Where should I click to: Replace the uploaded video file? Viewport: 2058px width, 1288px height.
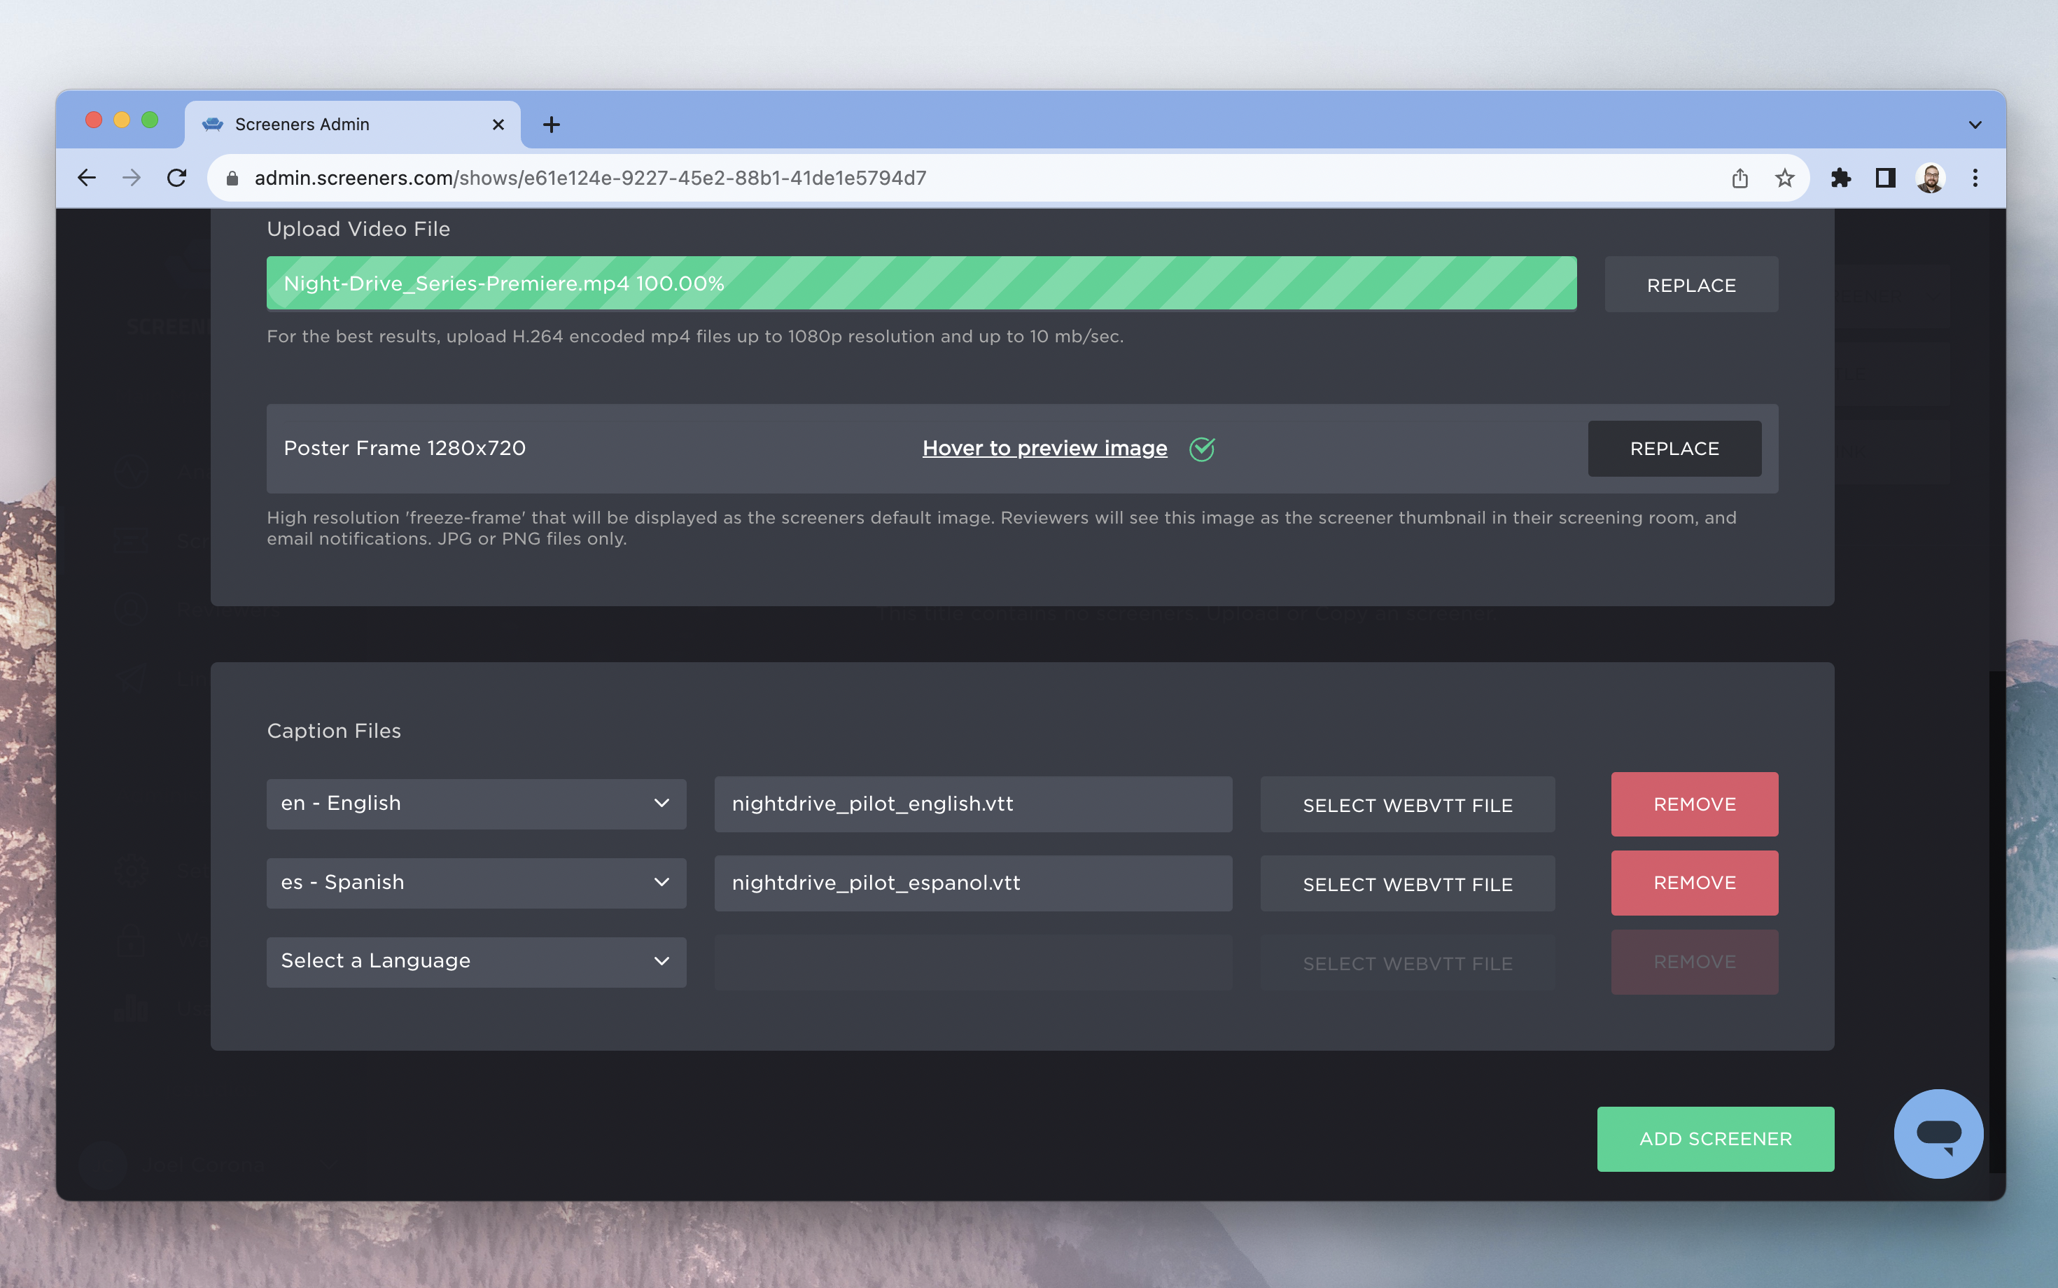(1691, 284)
